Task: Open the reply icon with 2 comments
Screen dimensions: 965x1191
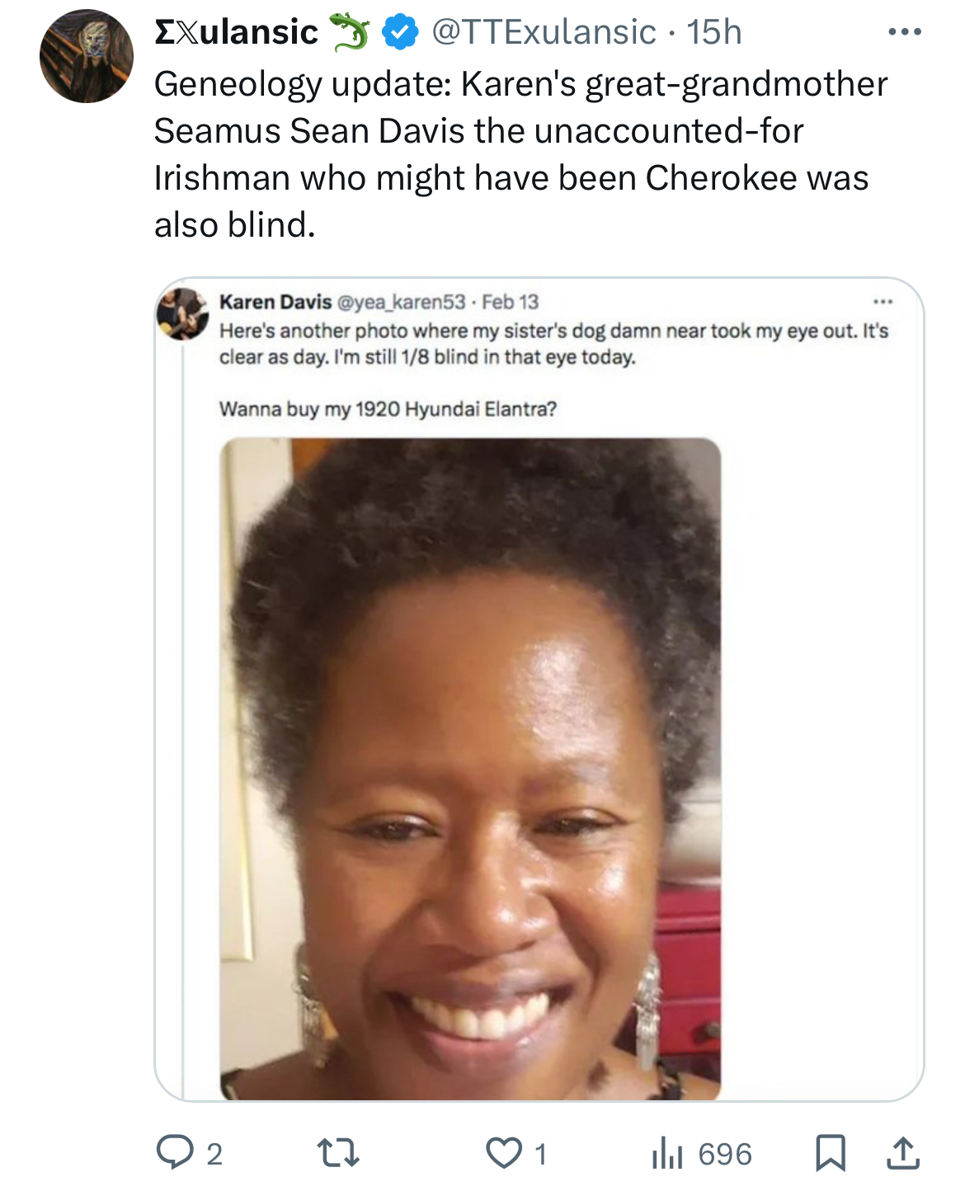Action: pos(176,1152)
